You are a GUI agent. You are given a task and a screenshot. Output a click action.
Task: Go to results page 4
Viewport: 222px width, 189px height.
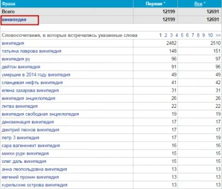click(176, 35)
